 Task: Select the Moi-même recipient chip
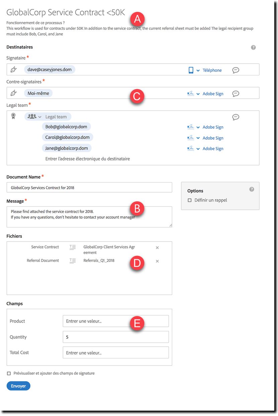tap(38, 93)
